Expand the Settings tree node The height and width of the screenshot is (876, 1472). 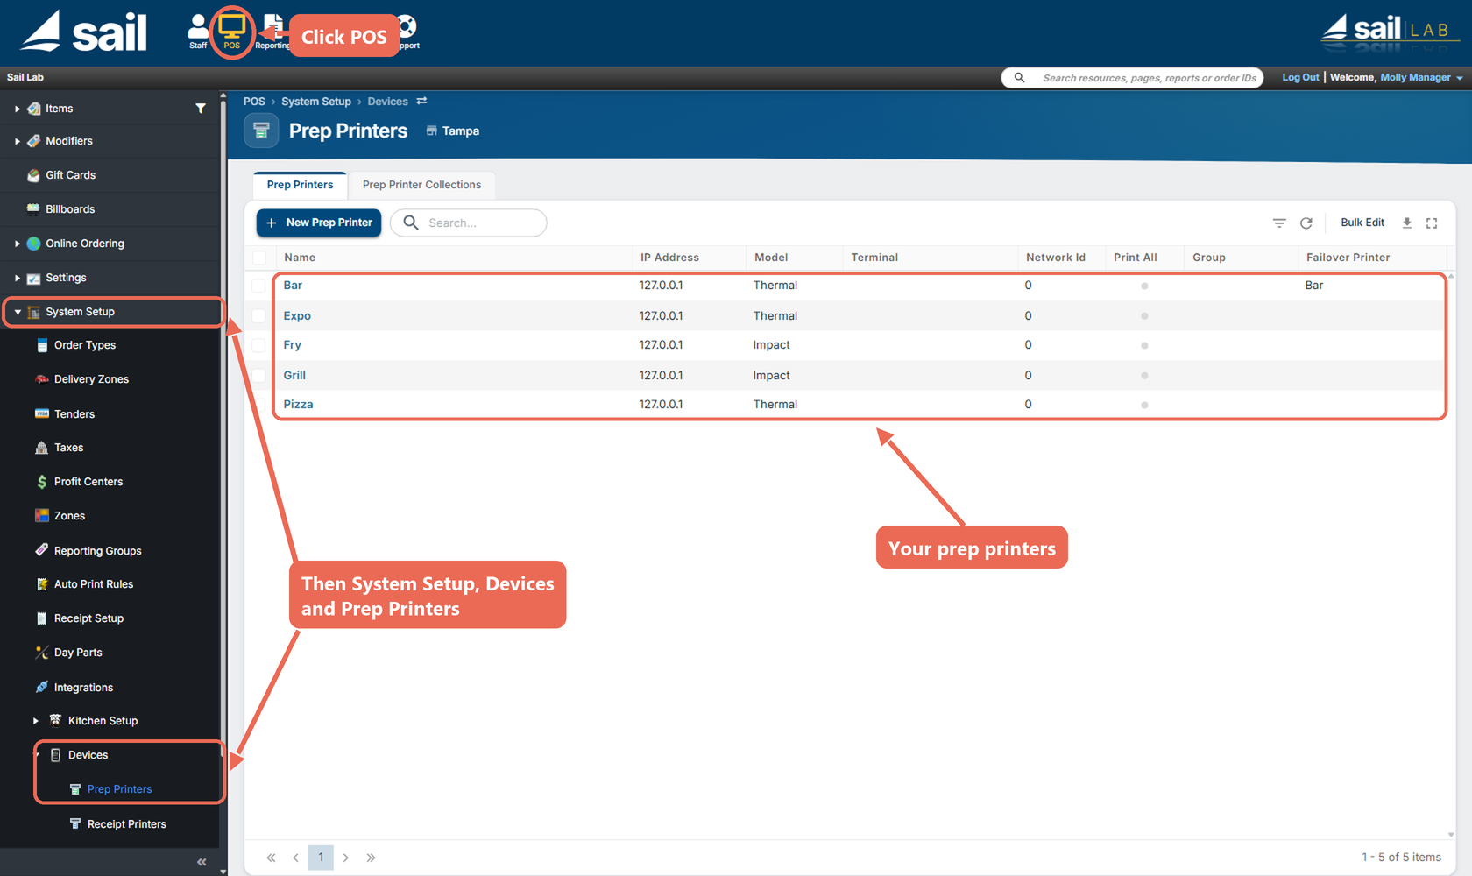pos(17,278)
